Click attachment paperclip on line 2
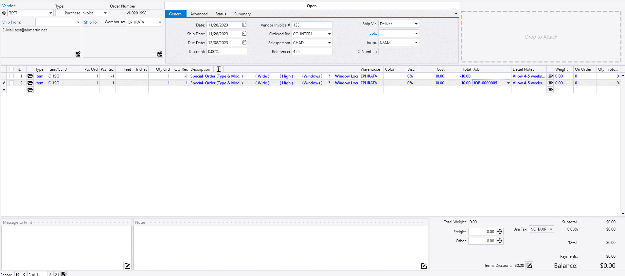 (x=550, y=83)
